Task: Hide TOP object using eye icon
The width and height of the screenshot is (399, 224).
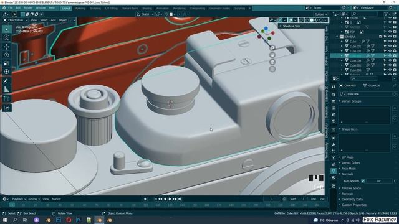Action: tap(390, 32)
